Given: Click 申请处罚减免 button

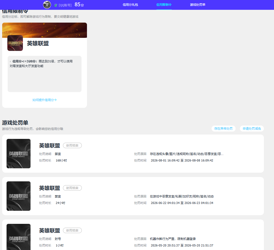Looking at the screenshot, I should [x=252, y=129].
